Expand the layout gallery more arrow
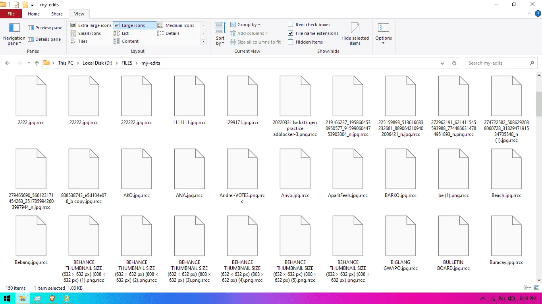542x304 pixels. click(204, 41)
